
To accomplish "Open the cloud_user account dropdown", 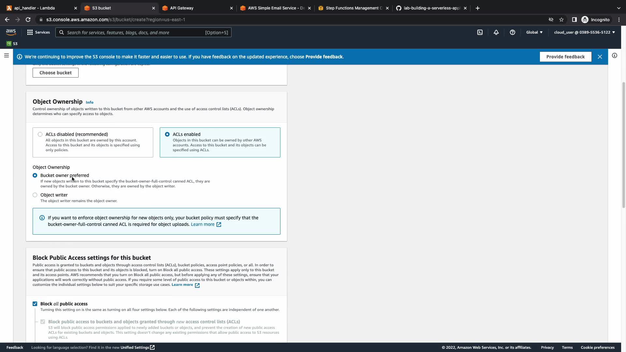I will click(x=584, y=32).
